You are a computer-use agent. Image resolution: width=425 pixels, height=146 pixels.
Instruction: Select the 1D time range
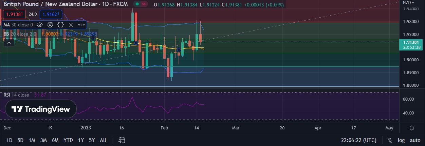9,140
